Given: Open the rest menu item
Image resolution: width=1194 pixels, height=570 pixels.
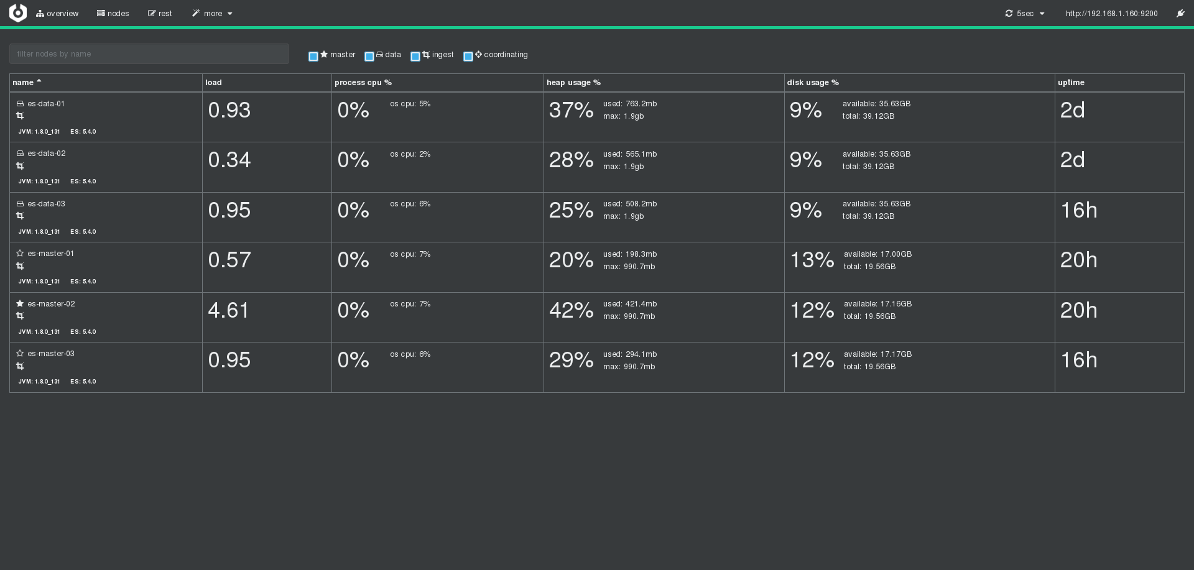Looking at the screenshot, I should [160, 14].
